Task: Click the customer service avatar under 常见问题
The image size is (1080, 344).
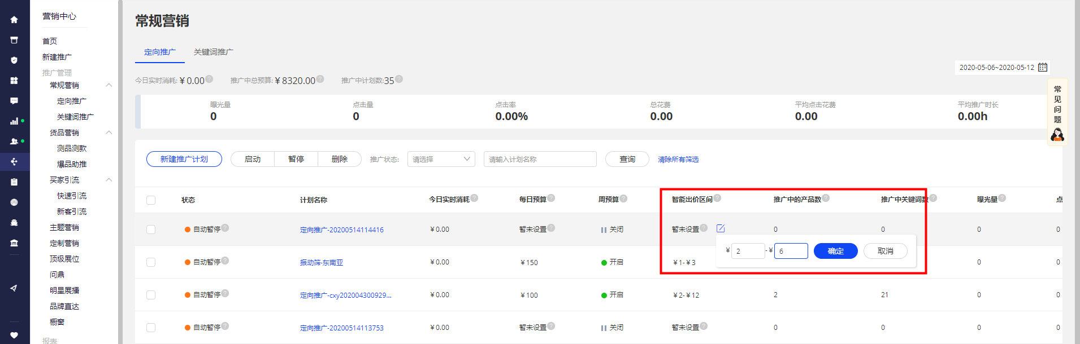Action: tap(1057, 135)
